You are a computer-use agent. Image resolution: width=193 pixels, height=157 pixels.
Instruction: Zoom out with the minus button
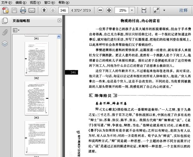[100, 10]
